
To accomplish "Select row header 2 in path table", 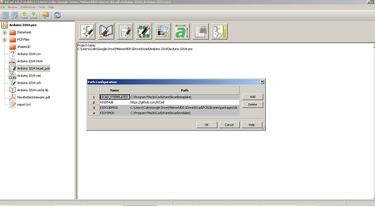I will point(94,102).
